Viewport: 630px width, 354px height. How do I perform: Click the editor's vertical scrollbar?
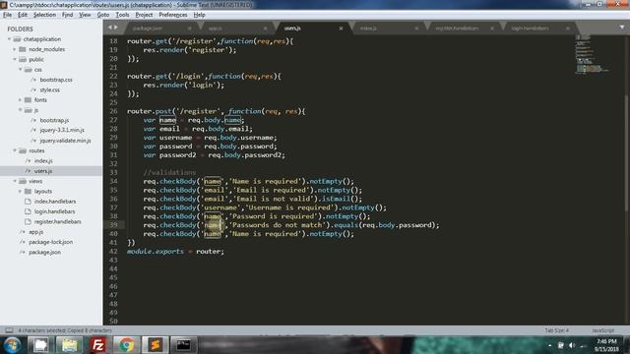(x=627, y=152)
